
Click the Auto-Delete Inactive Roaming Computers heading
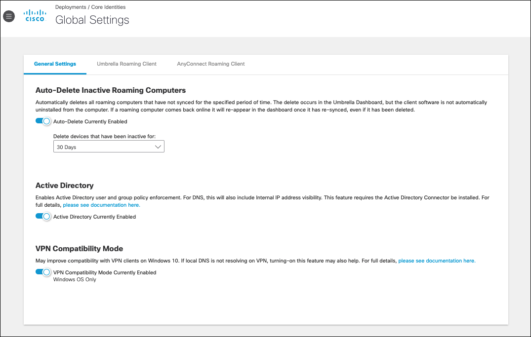[111, 90]
